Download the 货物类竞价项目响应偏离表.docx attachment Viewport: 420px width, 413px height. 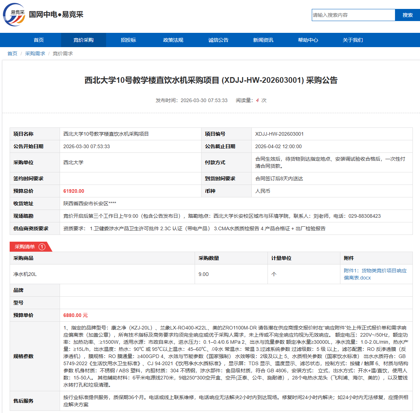tap(375, 274)
